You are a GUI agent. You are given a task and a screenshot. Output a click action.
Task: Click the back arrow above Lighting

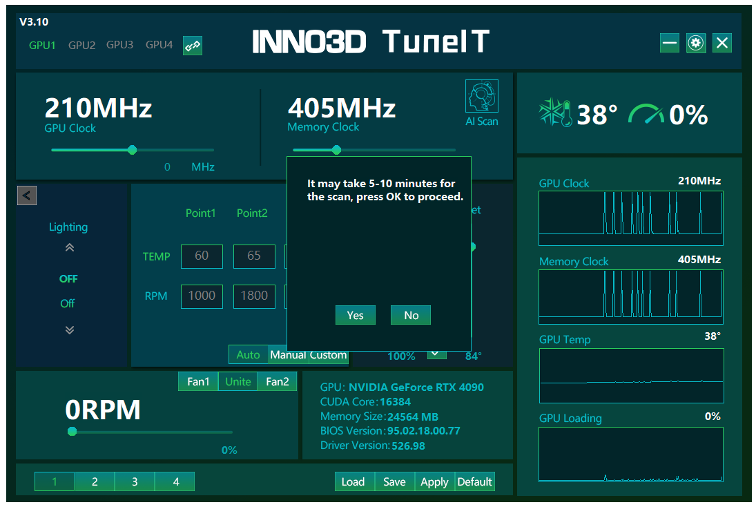(x=27, y=195)
